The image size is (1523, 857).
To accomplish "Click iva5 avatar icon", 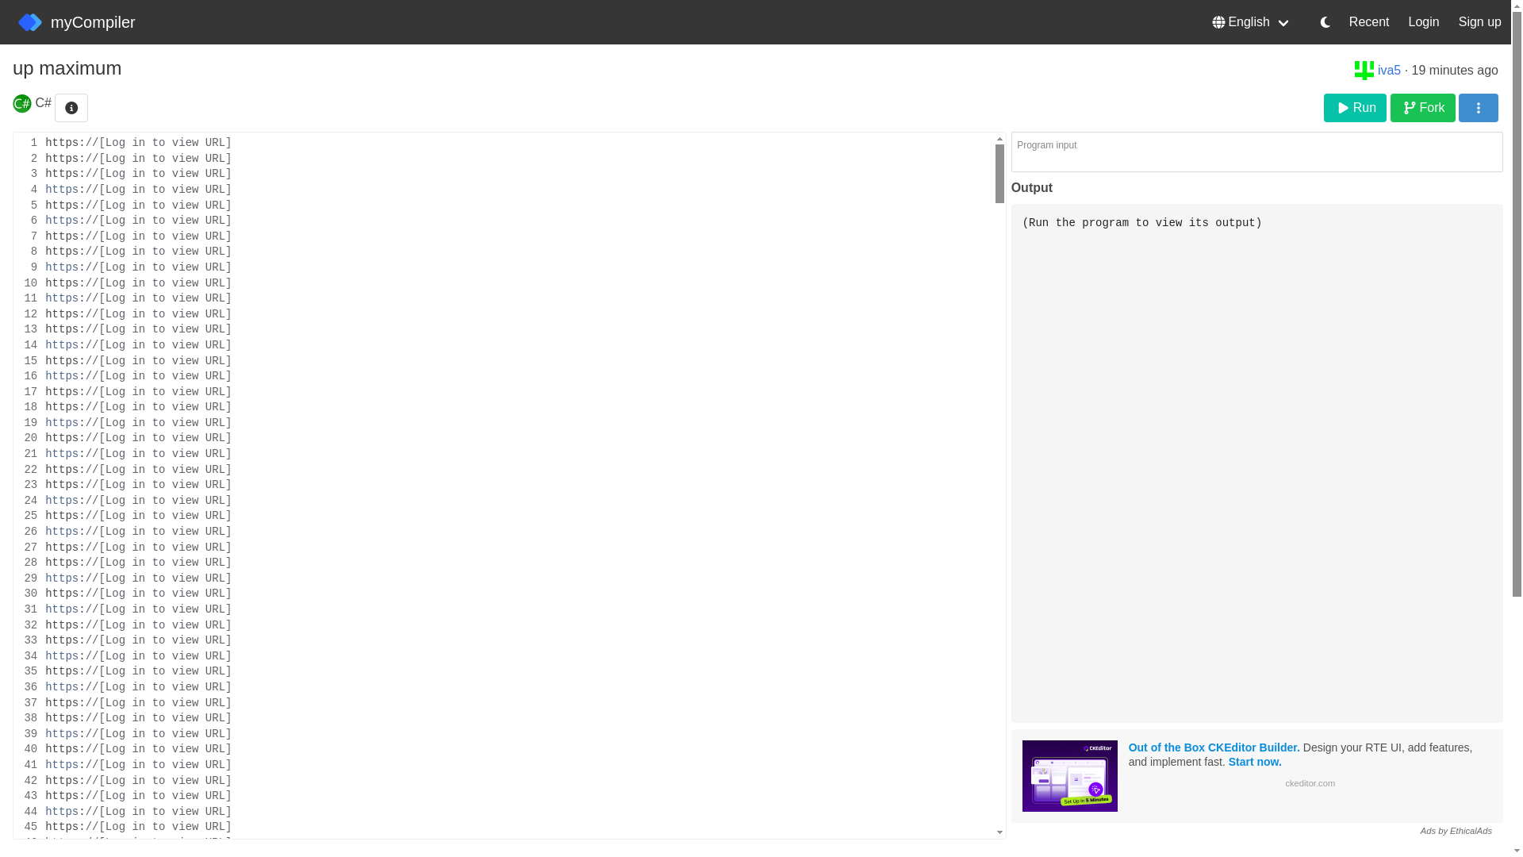I will pos(1364,71).
